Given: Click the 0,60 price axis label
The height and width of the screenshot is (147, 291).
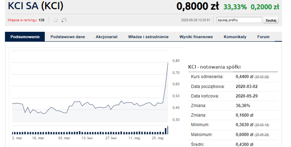Looking at the screenshot, I should click(x=176, y=84).
